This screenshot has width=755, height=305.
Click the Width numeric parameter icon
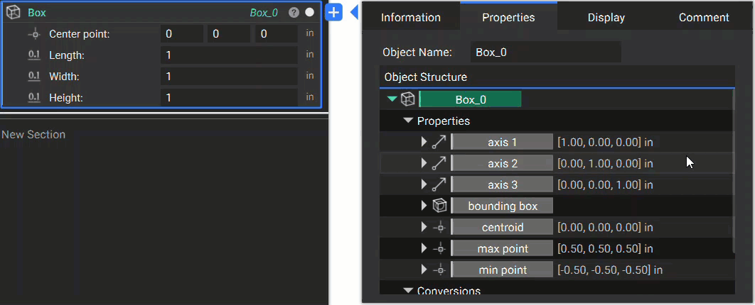point(34,77)
